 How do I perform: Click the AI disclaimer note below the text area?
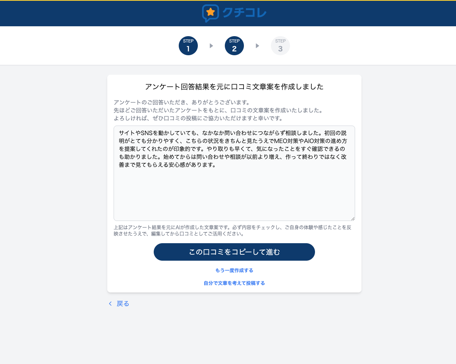(233, 230)
